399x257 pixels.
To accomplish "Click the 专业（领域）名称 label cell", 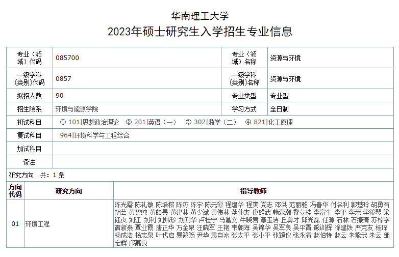I will tap(244, 58).
